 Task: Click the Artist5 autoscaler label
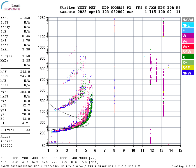[x=7, y=141]
